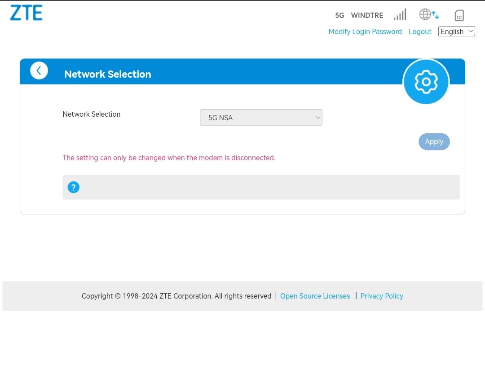This screenshot has height=365, width=485.
Task: Click the Apply button
Action: coord(434,141)
